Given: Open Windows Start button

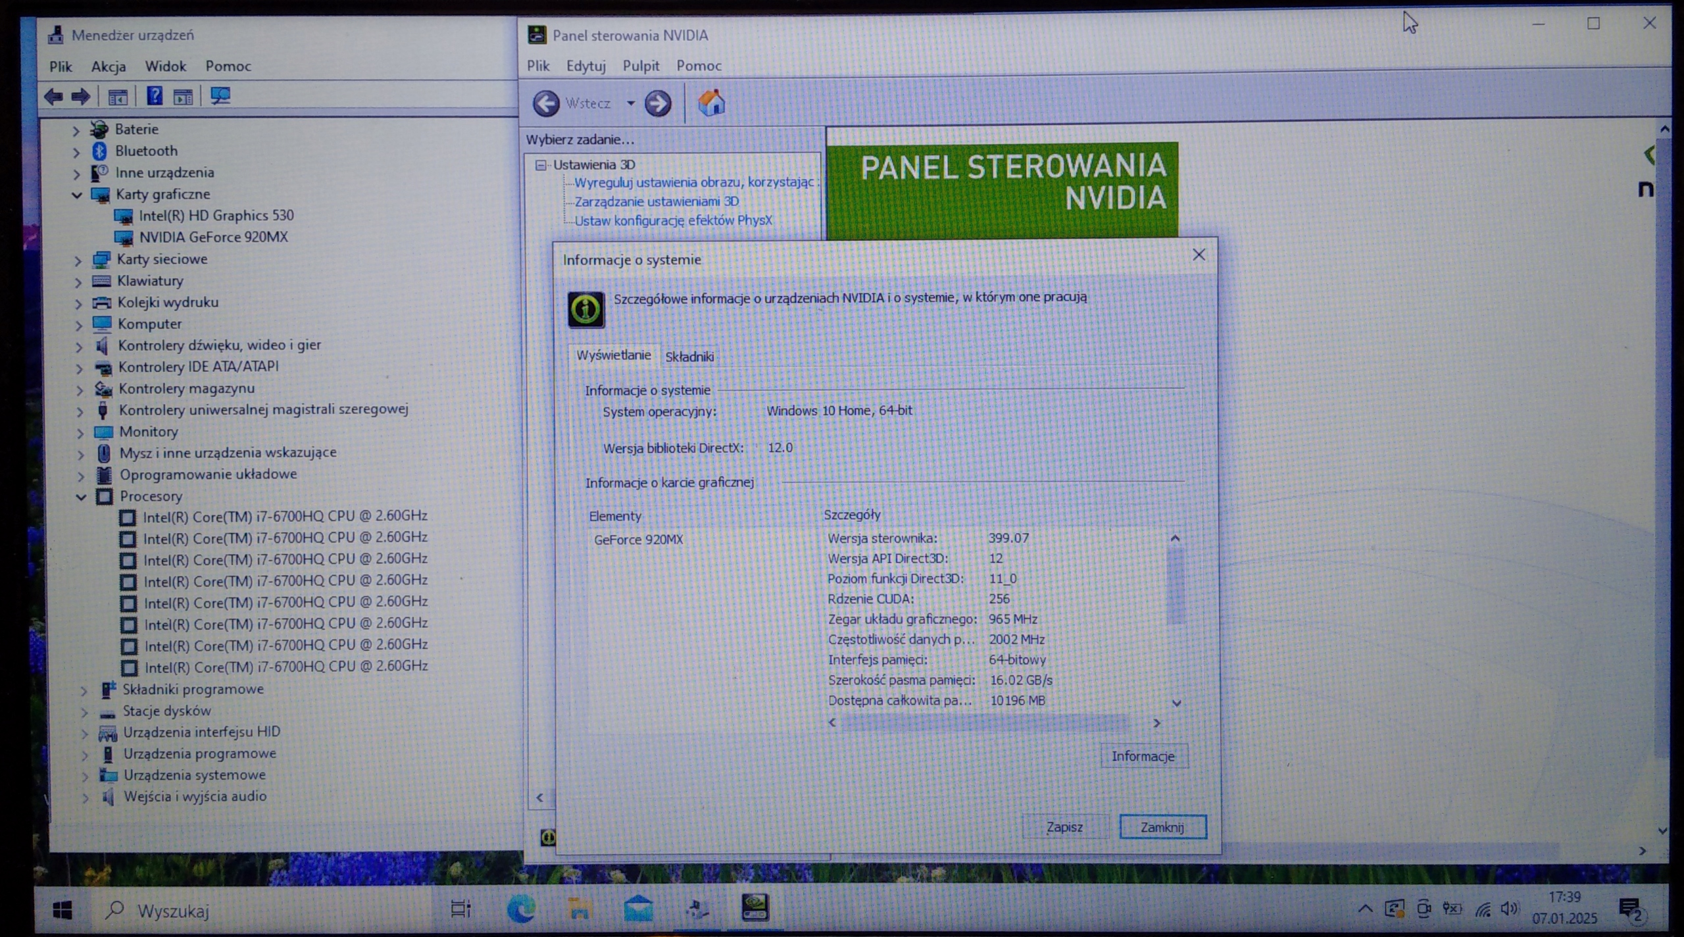Looking at the screenshot, I should (x=62, y=910).
